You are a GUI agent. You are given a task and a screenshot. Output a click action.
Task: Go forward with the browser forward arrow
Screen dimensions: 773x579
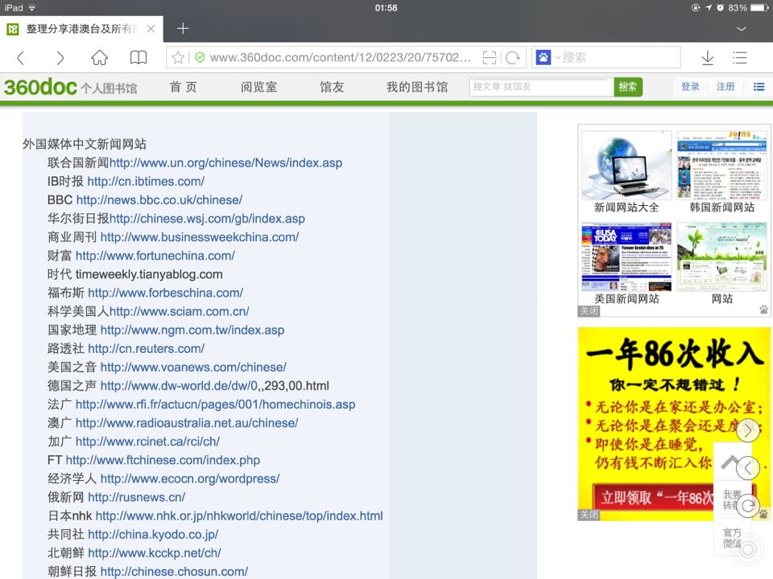60,58
